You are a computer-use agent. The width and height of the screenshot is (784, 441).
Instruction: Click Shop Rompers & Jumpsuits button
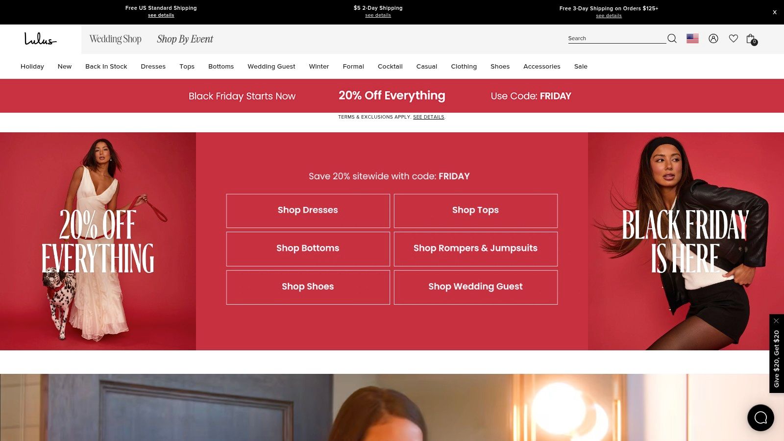(x=475, y=249)
